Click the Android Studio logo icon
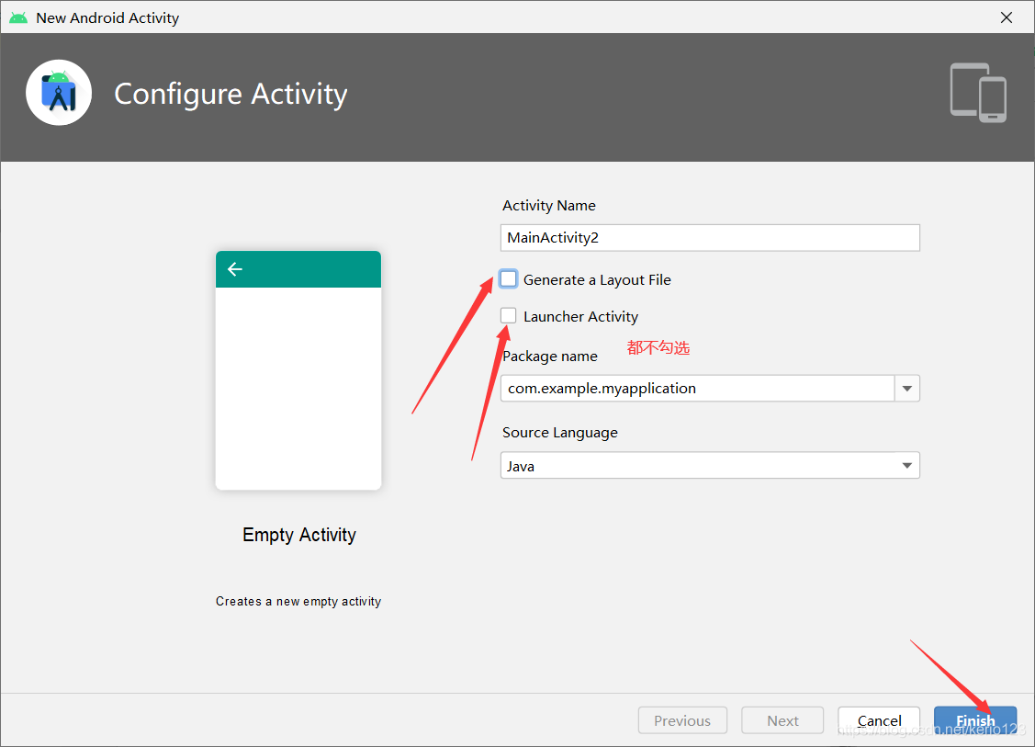The image size is (1035, 747). [x=59, y=93]
